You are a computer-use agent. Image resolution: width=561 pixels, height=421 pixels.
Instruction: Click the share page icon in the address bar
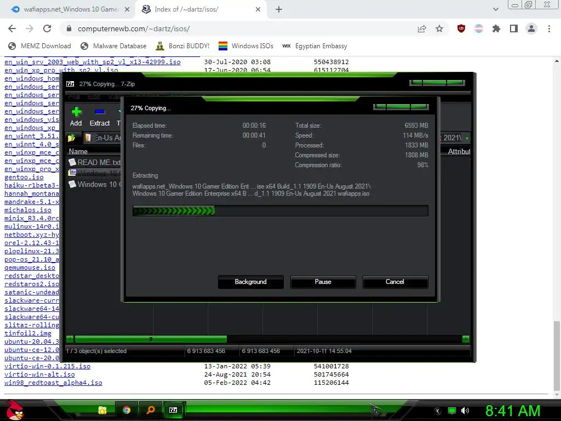point(422,29)
